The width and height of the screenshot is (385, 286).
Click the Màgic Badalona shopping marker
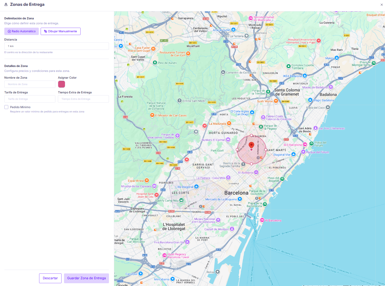[310, 100]
